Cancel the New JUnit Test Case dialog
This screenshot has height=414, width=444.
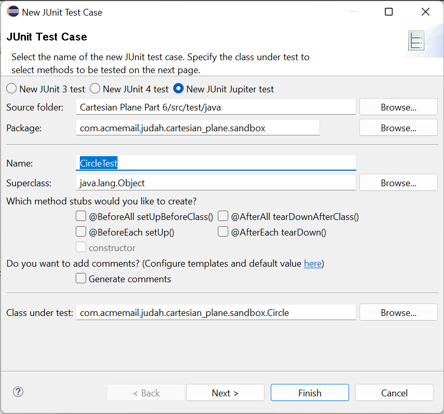pyautogui.click(x=394, y=393)
